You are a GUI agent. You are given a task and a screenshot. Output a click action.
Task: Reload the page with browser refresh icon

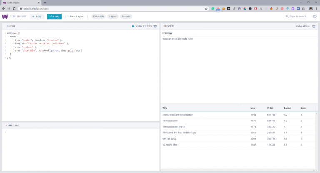pos(15,8)
